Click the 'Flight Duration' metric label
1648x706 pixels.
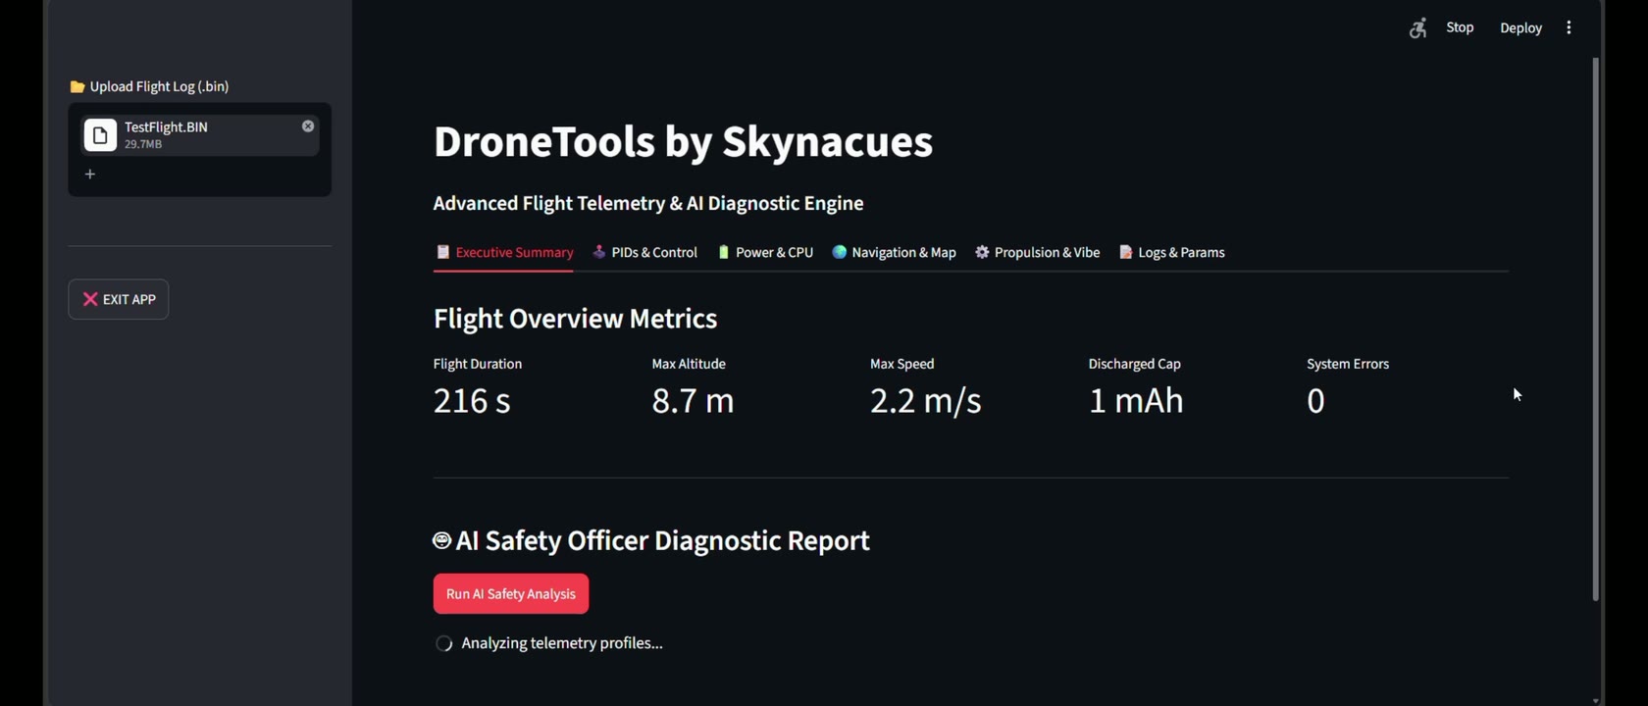[478, 364]
